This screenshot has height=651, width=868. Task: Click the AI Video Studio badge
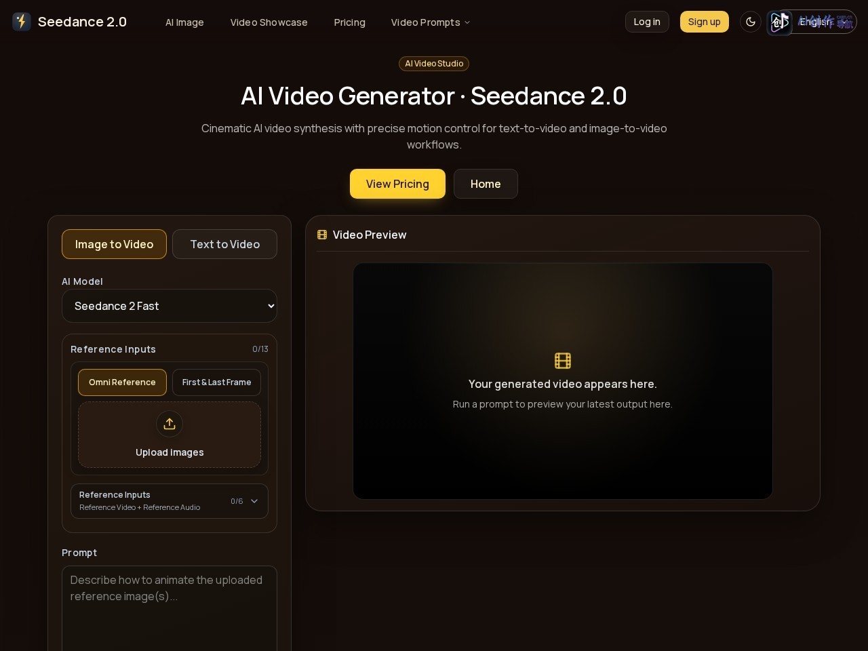tap(434, 64)
